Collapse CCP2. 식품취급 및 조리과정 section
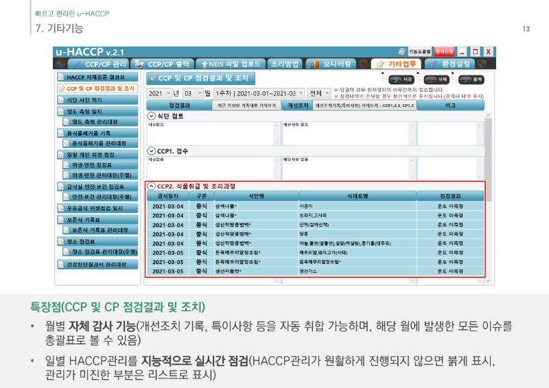 tap(151, 186)
